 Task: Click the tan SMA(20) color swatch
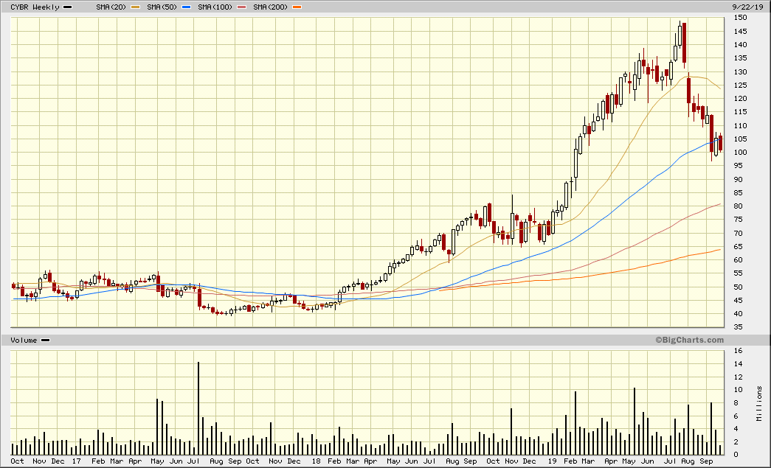click(x=135, y=7)
